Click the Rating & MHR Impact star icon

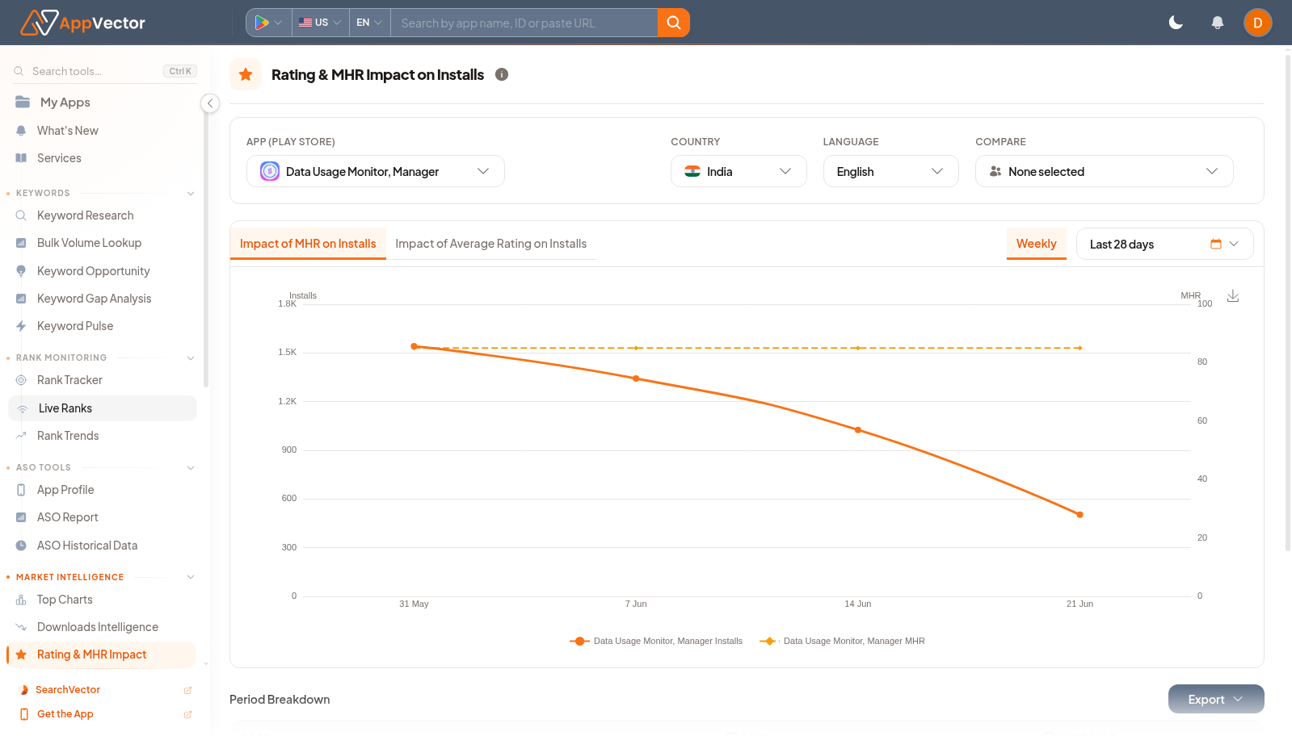tap(21, 654)
